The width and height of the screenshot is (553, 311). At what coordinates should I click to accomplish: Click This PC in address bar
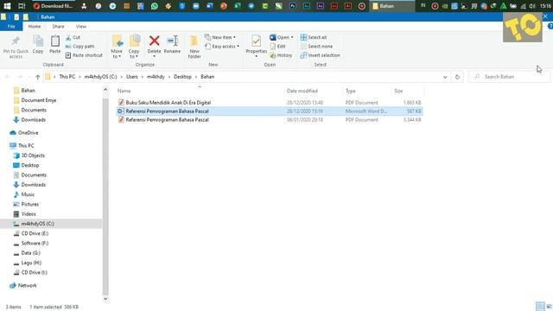click(67, 77)
